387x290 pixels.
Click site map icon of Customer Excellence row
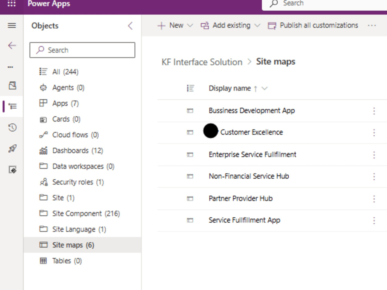click(190, 132)
